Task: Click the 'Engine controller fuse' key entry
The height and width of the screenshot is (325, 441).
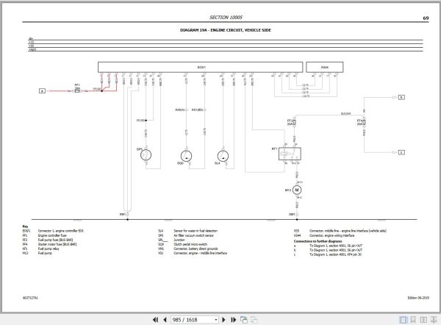Action: (x=52, y=235)
